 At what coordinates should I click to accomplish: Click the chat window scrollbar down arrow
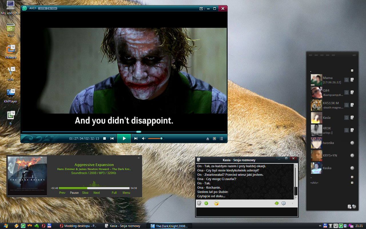click(x=296, y=197)
